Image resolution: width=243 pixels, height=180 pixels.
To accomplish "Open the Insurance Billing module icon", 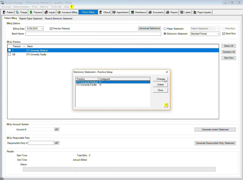I will pyautogui.click(x=59, y=12).
